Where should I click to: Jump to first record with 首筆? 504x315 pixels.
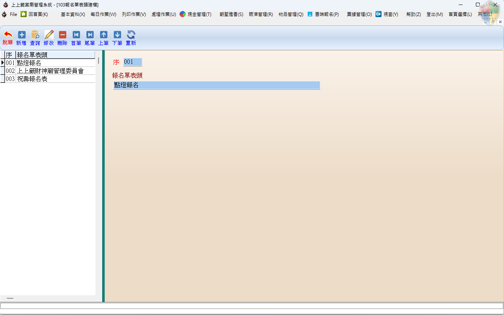click(x=76, y=35)
